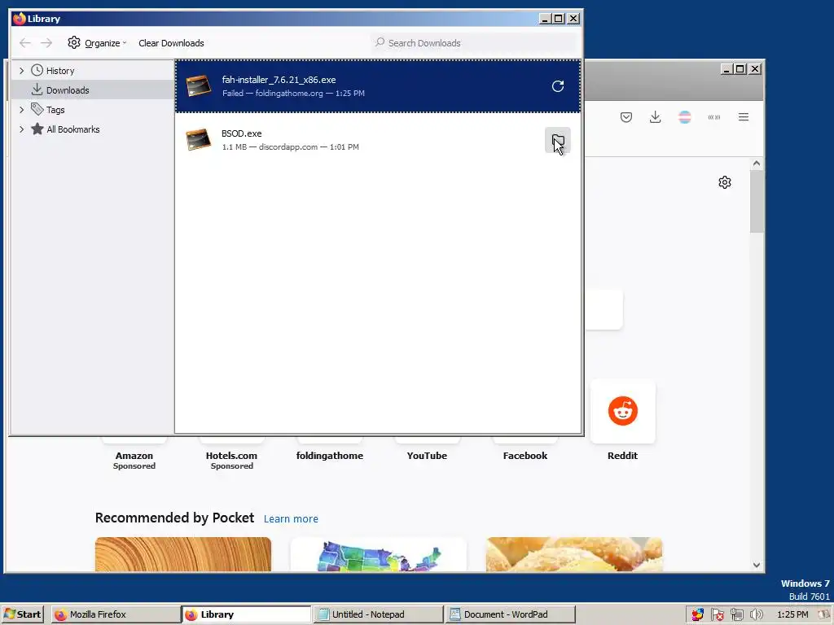This screenshot has width=834, height=625.
Task: Click the taskbar clock showing 1:25 PM
Action: pos(792,614)
